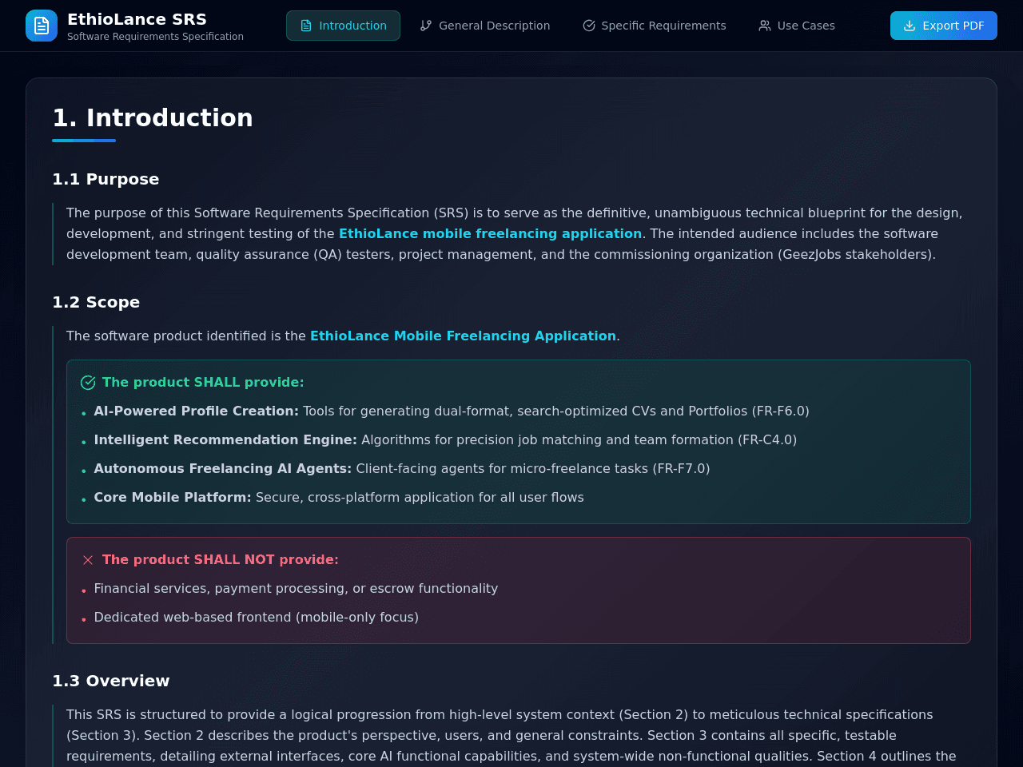Click the AI-Powered Profile Creation bullet
The image size is (1023, 767).
pyautogui.click(x=452, y=411)
